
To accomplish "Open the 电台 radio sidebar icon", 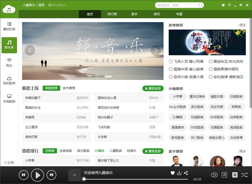I will pos(9,62).
